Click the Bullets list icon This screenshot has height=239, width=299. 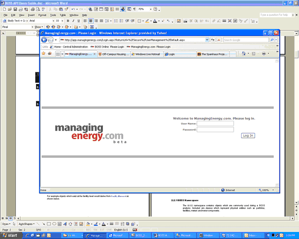pos(121,21)
